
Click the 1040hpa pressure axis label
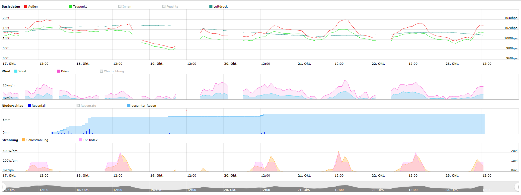pyautogui.click(x=511, y=18)
